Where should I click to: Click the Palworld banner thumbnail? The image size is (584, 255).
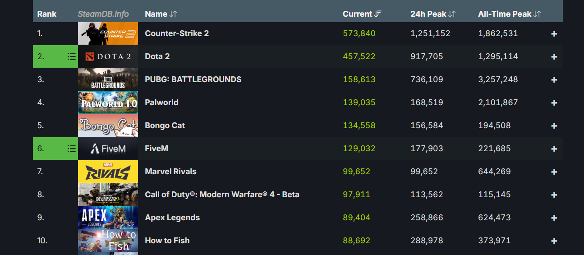pos(108,102)
